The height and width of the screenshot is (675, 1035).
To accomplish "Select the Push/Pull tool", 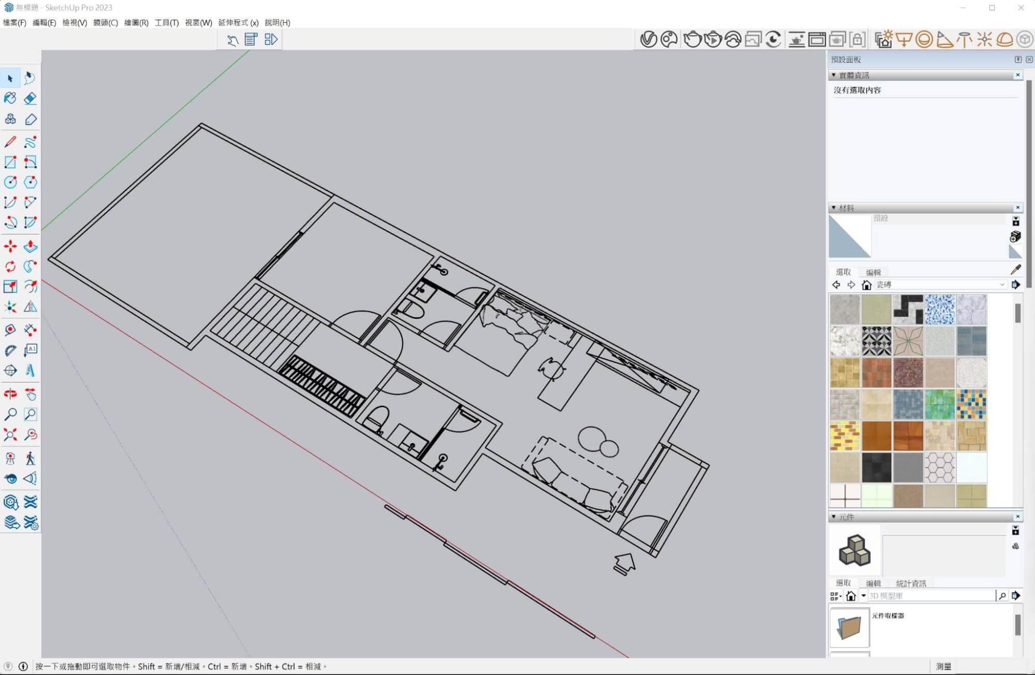I will click(x=30, y=246).
